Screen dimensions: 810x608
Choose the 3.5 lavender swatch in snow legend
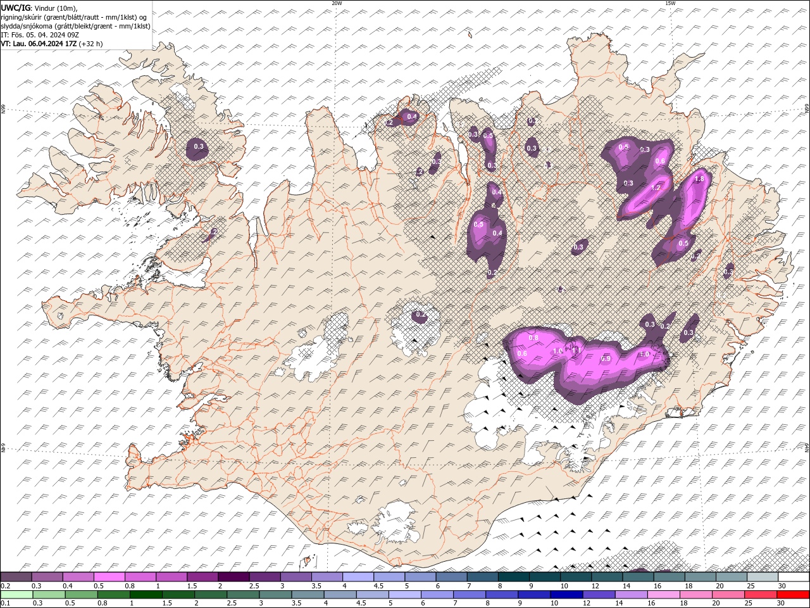pos(327,576)
